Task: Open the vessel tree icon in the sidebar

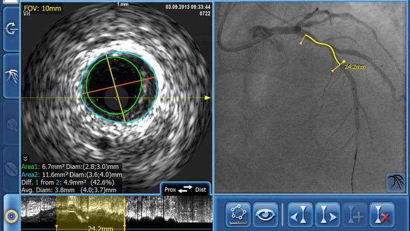Action: 11,76
